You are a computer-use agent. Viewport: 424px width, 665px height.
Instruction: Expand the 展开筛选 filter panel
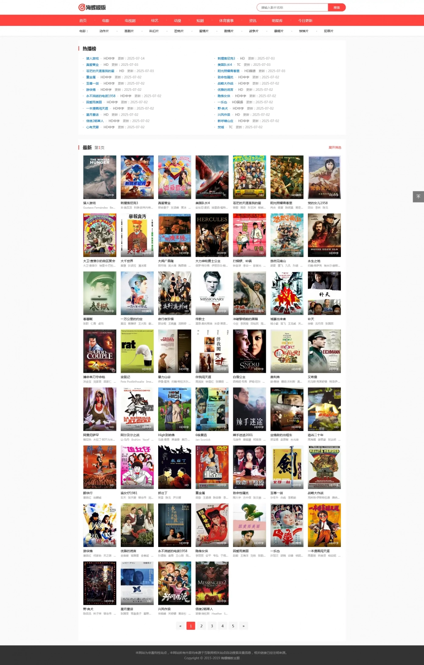pyautogui.click(x=335, y=147)
